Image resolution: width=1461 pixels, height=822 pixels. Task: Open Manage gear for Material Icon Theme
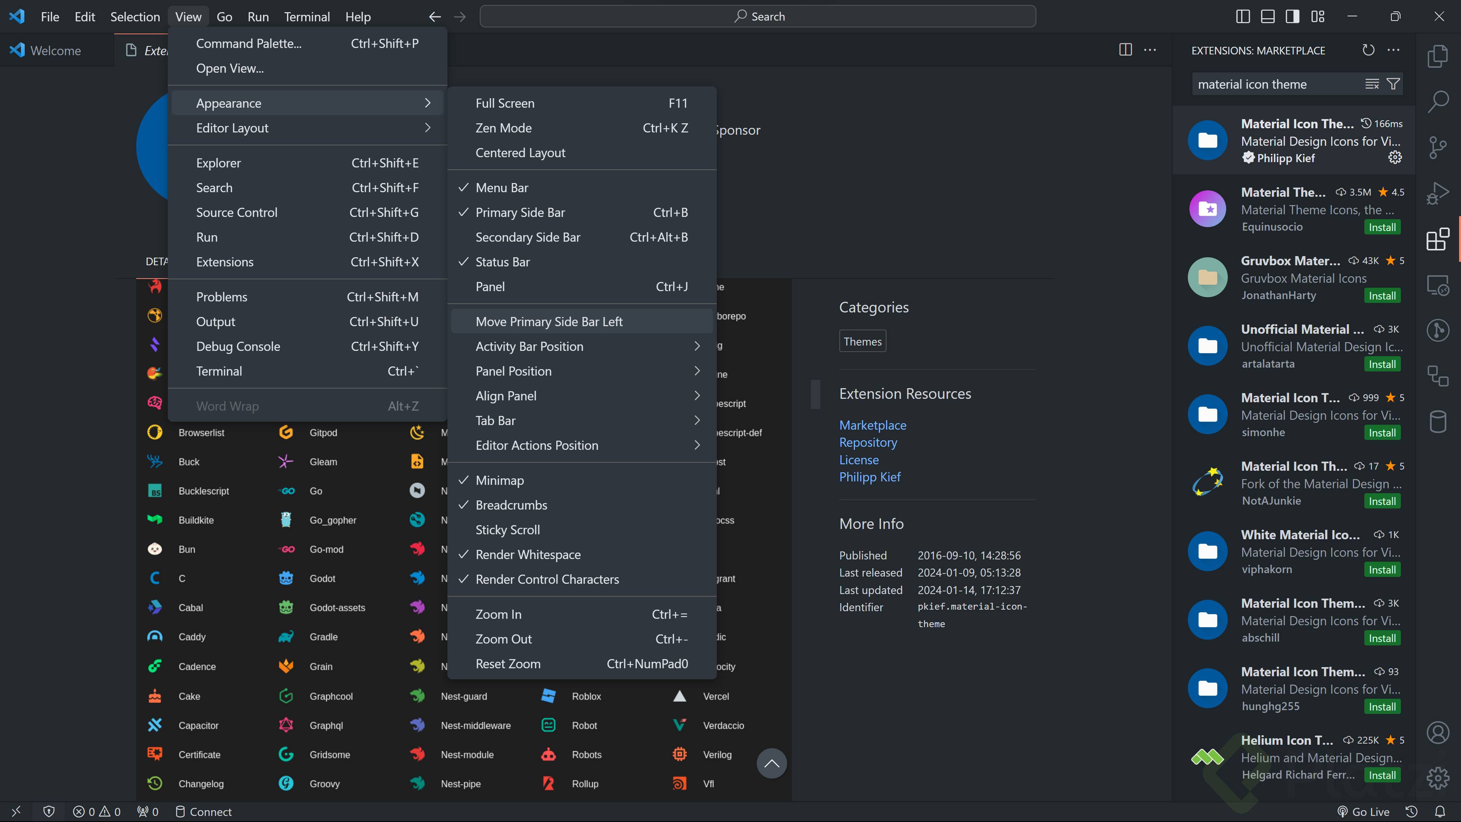[1395, 158]
